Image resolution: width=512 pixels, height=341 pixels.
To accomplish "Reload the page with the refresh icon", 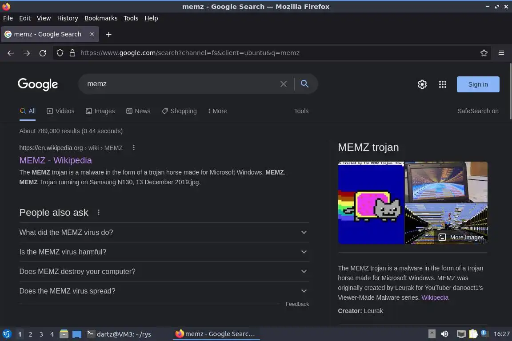I will tap(43, 53).
